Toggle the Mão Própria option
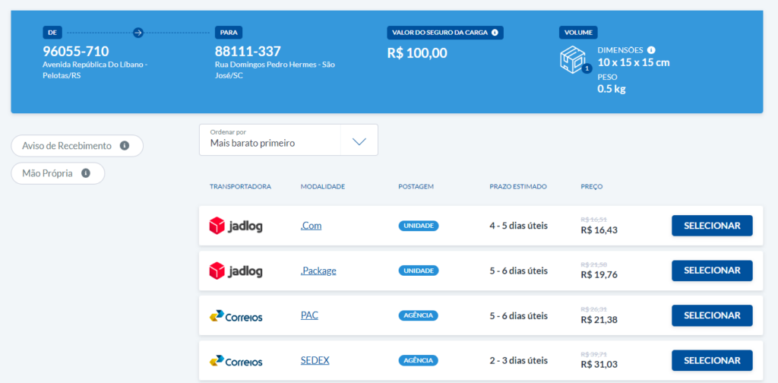Image resolution: width=778 pixels, height=383 pixels. (58, 173)
